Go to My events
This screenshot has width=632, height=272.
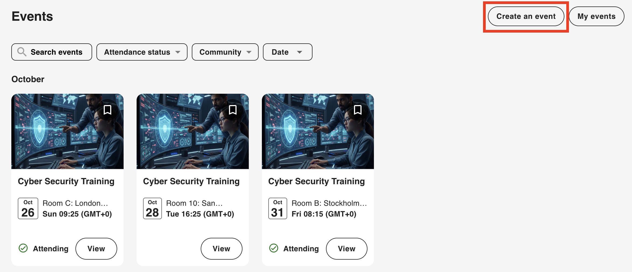click(596, 16)
